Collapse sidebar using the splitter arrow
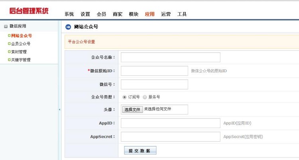 (60, 109)
